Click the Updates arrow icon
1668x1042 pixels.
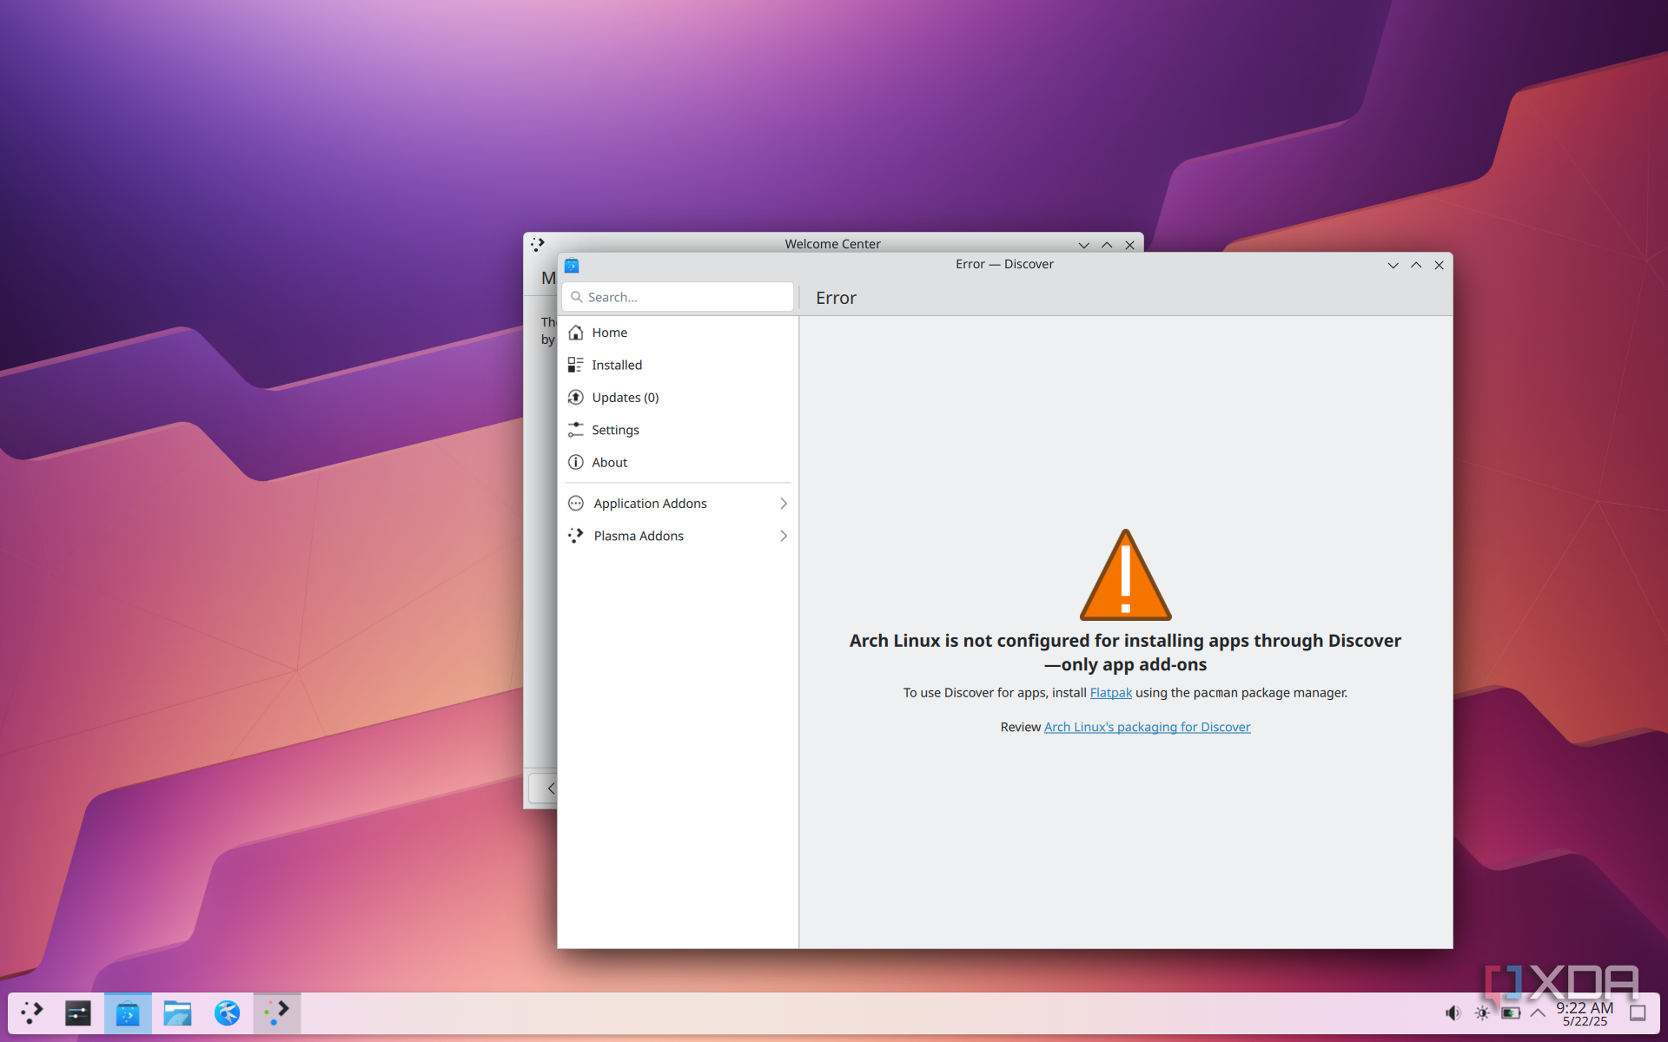click(x=575, y=398)
